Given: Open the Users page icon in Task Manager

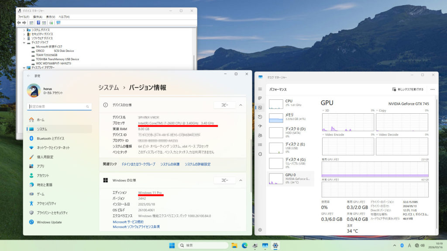Looking at the screenshot, I should pos(260,135).
